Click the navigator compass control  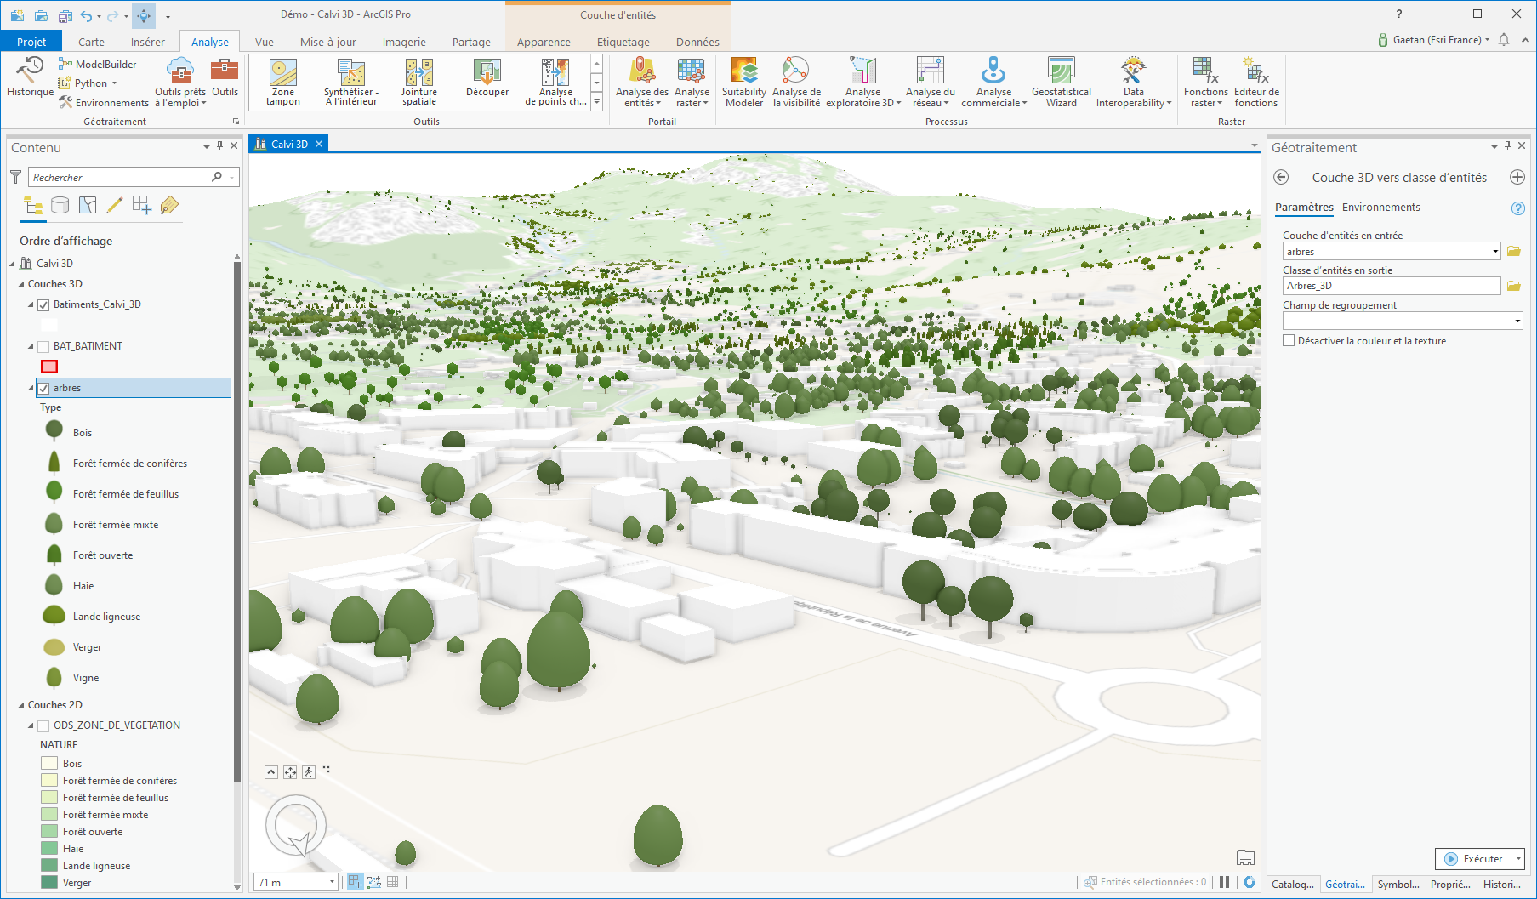point(296,826)
